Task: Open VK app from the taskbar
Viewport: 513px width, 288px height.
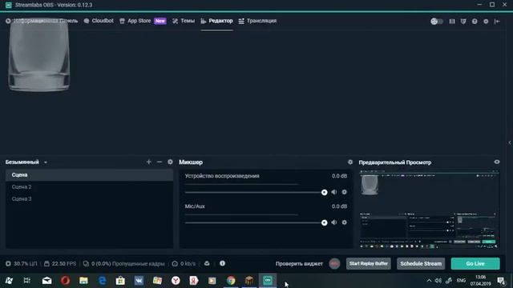Action: [x=139, y=280]
